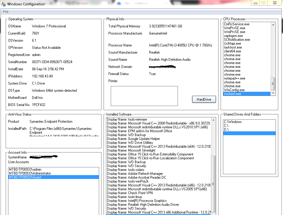Screen dimensions: 283x215
Task: Select the MTBDTP00933\Administrator account
Action: click(53, 173)
